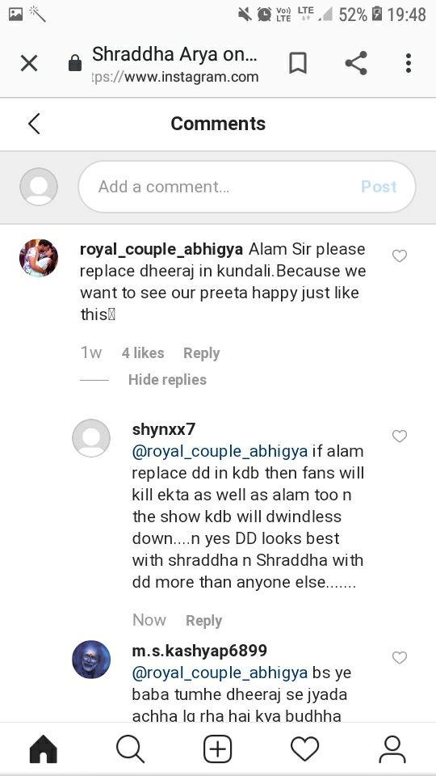436x776 pixels.
Task: Open the share icon in browser bar
Action: click(356, 63)
